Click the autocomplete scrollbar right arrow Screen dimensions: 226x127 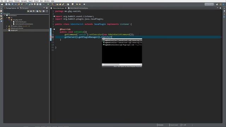141,65
